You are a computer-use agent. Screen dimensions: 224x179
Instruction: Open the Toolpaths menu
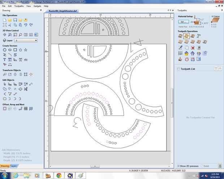pyautogui.click(x=19, y=6)
